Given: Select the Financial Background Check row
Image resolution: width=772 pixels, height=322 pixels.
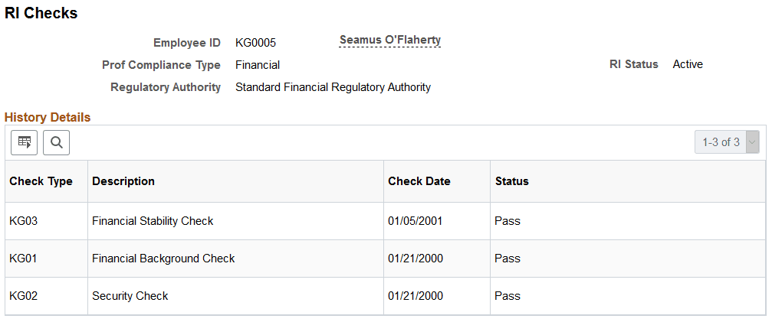Looking at the screenshot, I should coord(386,259).
